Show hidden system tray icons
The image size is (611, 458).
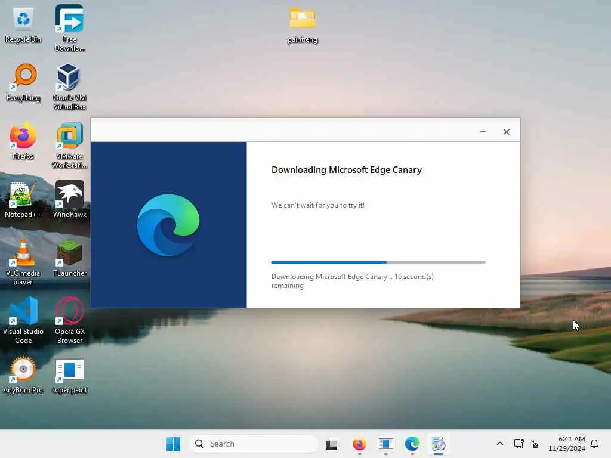[500, 444]
